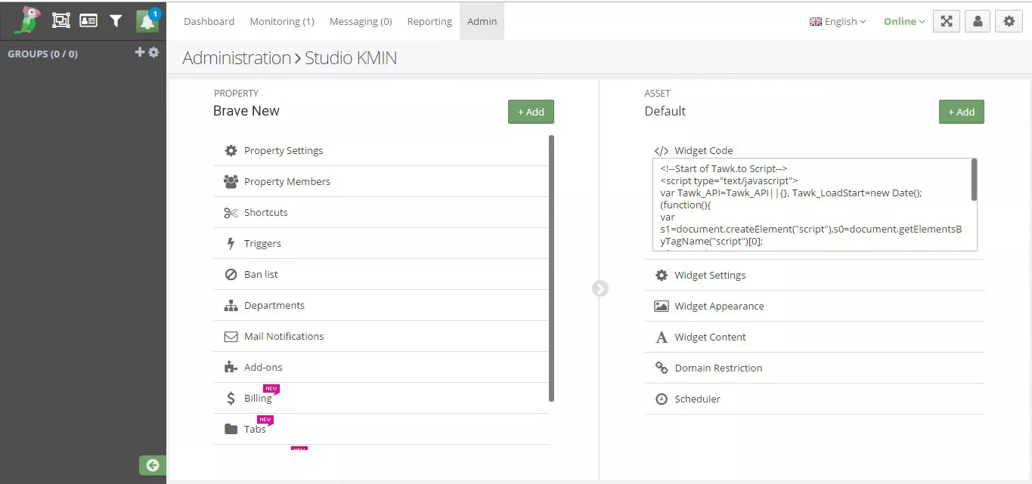Click the filter funnel icon
This screenshot has height=484, width=1032.
[116, 21]
